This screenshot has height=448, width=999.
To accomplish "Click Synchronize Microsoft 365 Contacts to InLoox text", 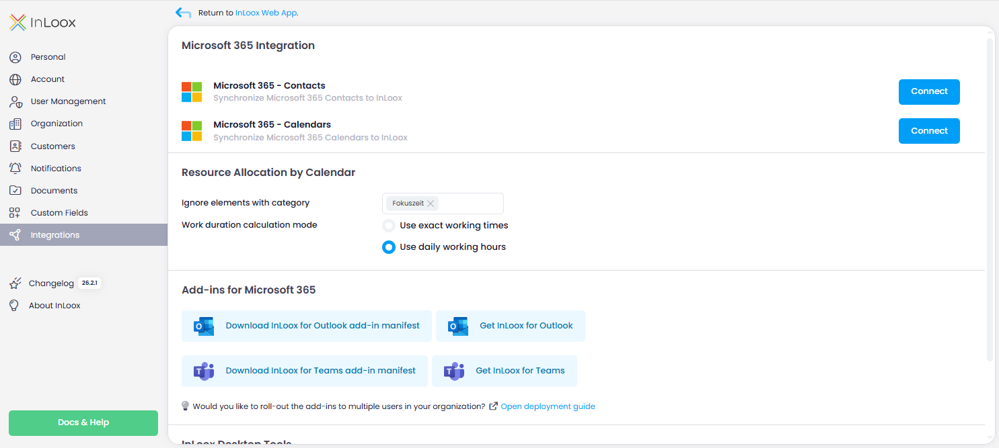I will (307, 98).
